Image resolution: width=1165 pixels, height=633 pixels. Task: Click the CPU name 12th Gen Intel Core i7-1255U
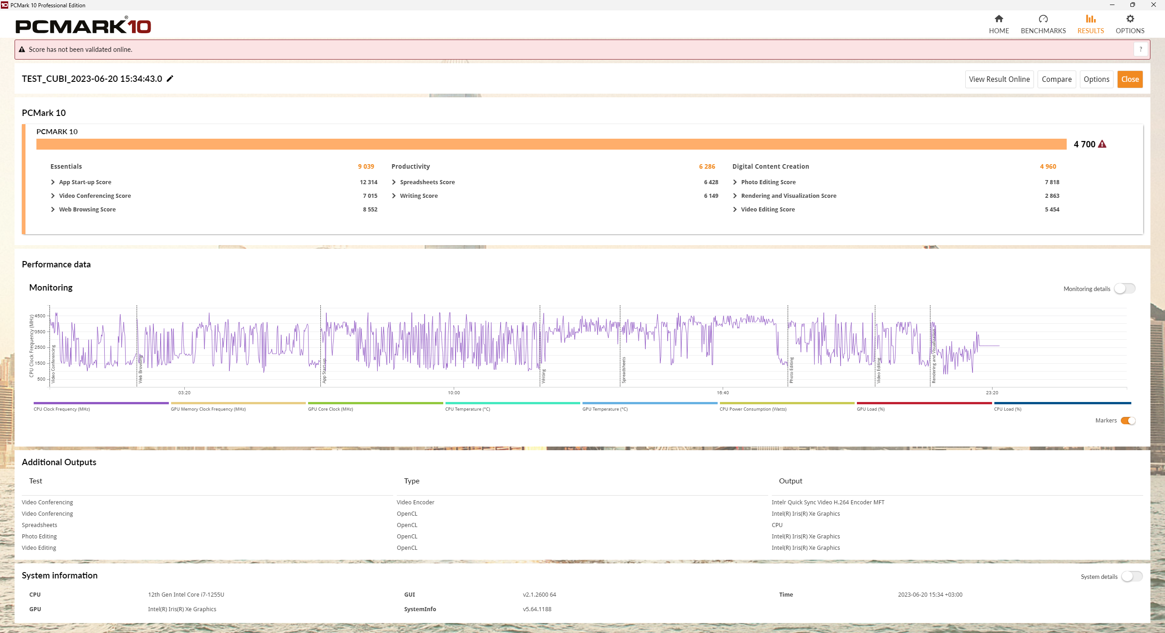pyautogui.click(x=186, y=594)
